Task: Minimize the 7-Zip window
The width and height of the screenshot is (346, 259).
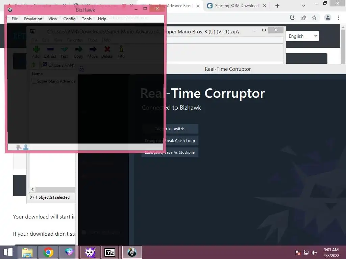Action: pos(255,30)
